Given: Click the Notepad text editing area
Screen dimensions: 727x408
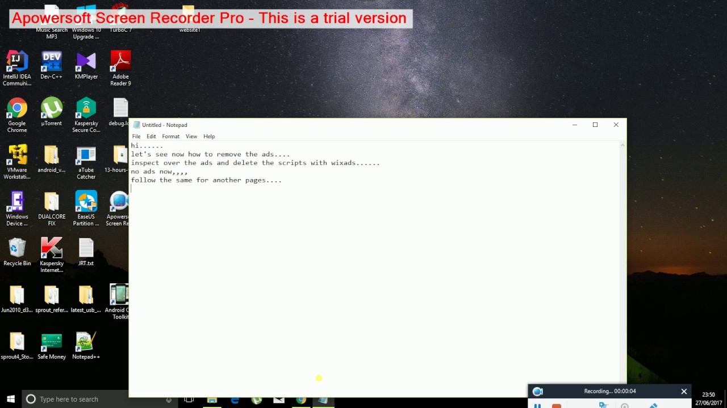Looking at the screenshot, I should point(375,269).
